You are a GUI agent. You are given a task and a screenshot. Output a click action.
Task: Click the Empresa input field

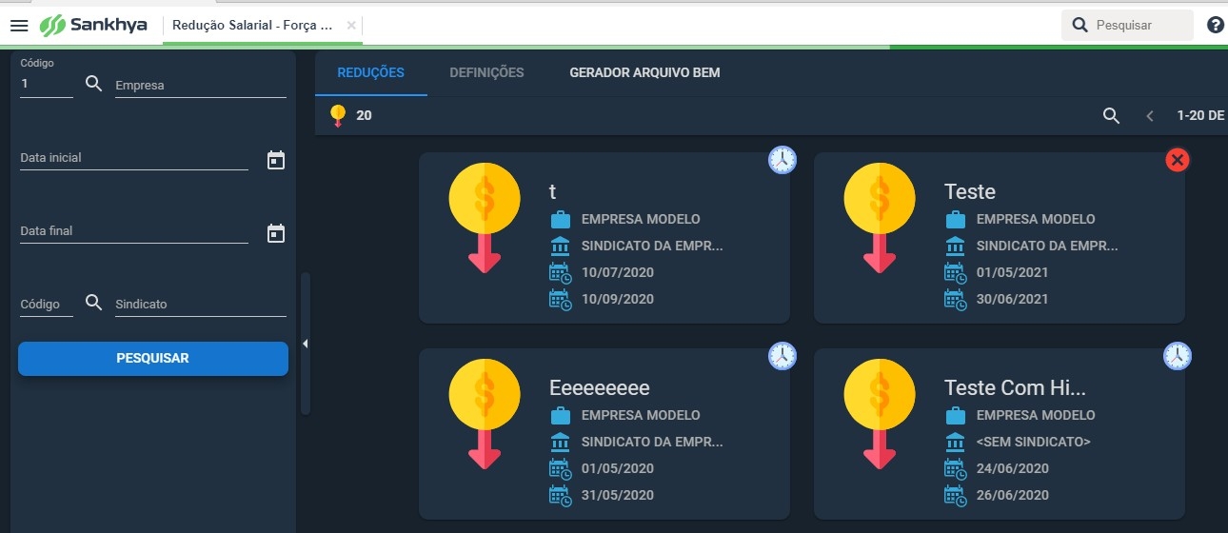[x=201, y=86]
